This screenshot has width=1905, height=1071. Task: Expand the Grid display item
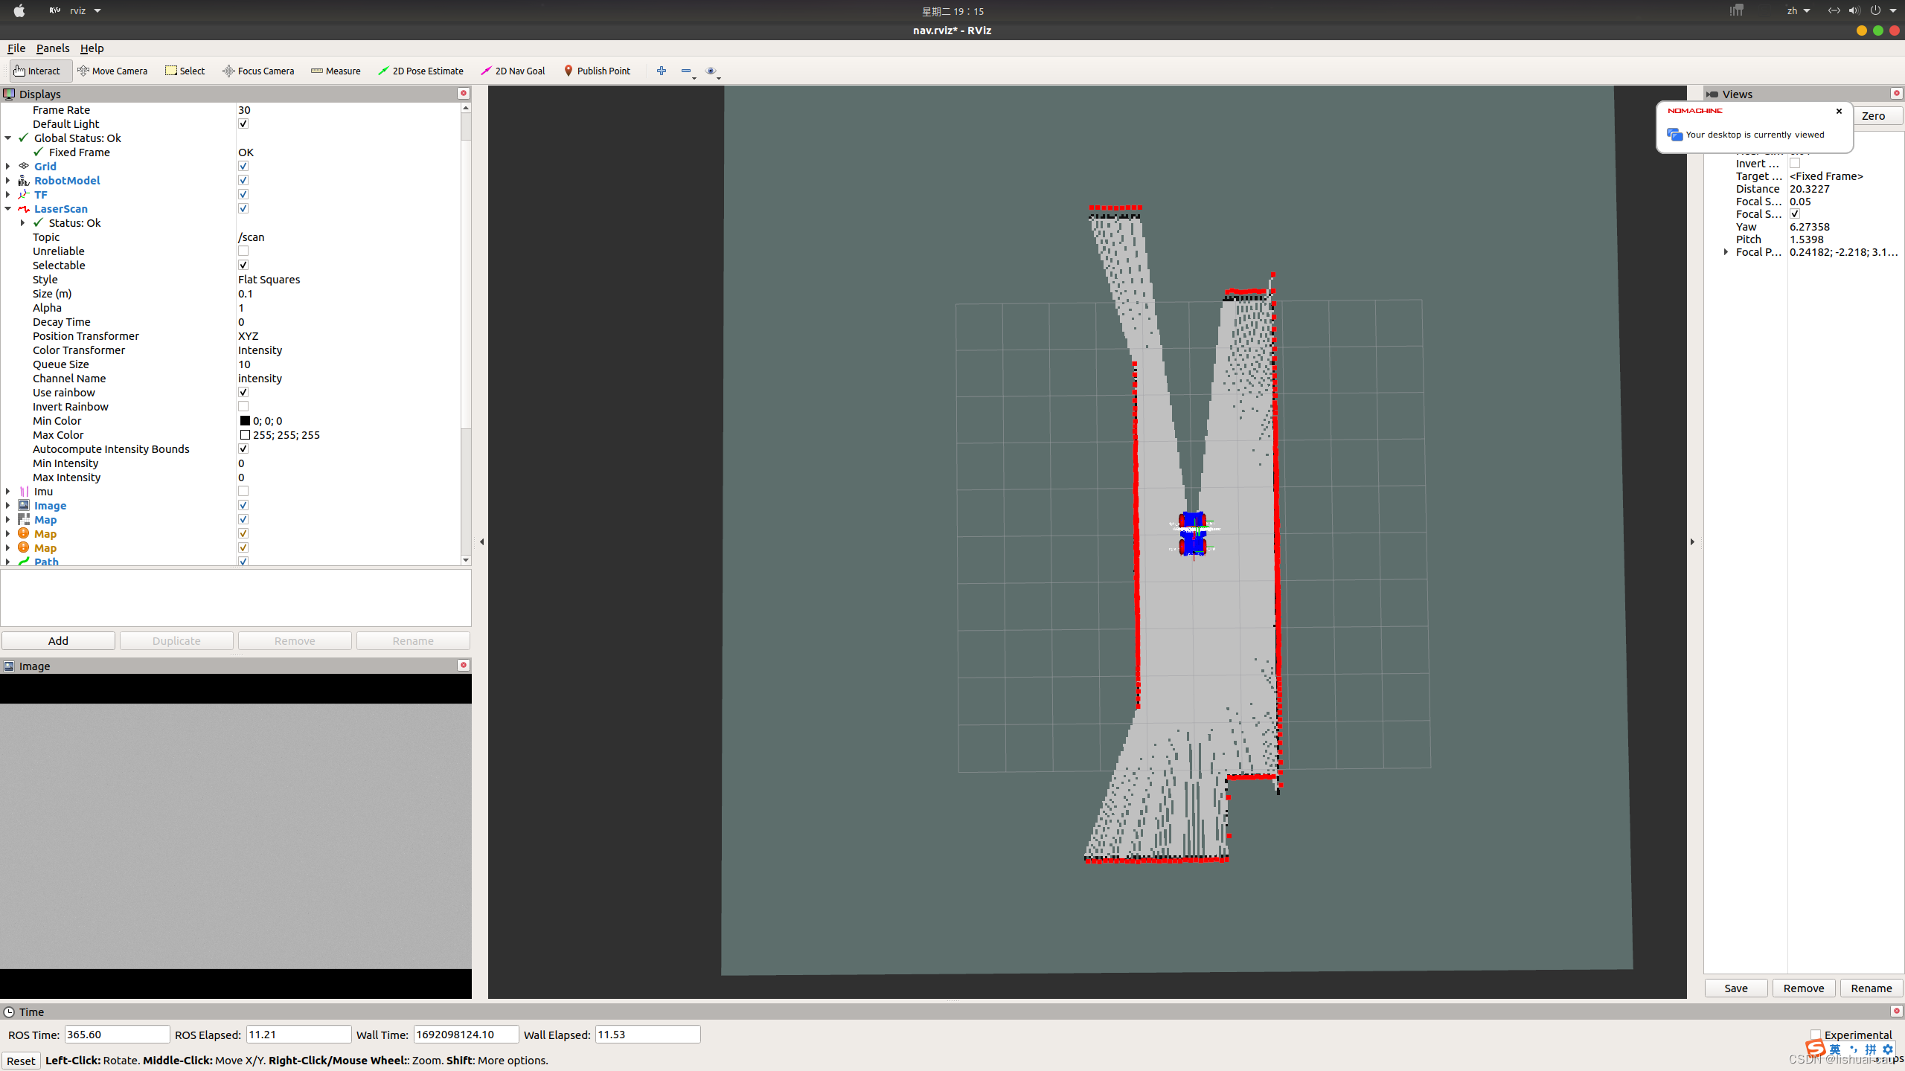[x=8, y=167]
